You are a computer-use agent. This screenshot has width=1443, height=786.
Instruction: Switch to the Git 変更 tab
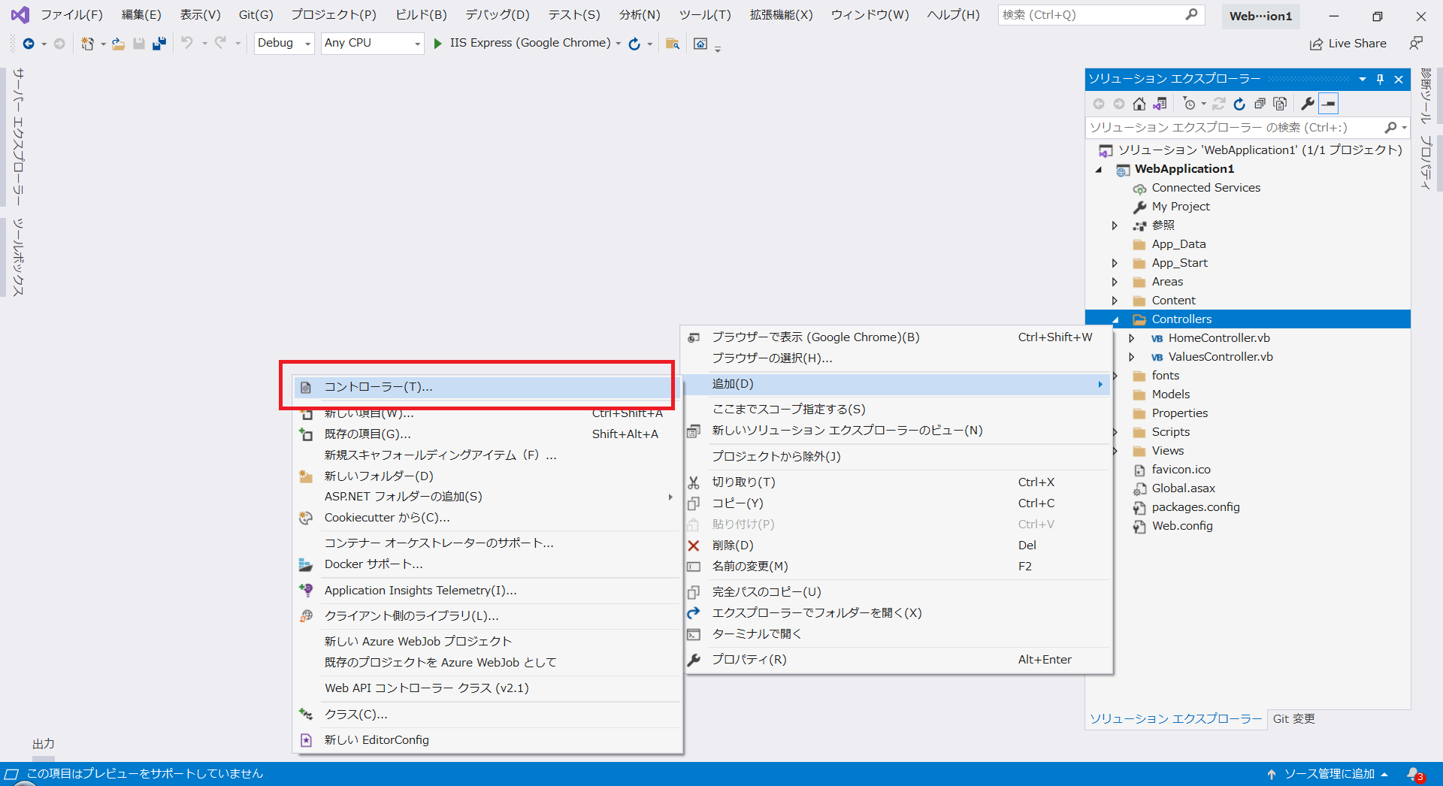1293,718
